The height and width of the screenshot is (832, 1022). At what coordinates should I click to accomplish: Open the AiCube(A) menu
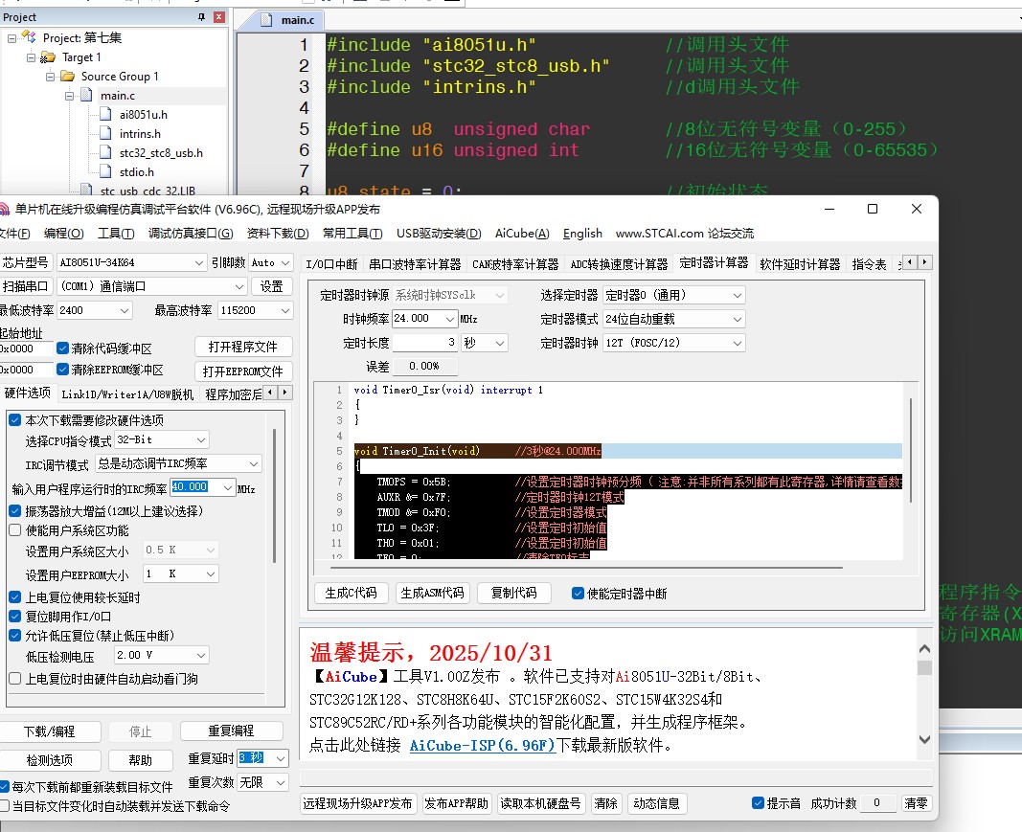pos(521,233)
